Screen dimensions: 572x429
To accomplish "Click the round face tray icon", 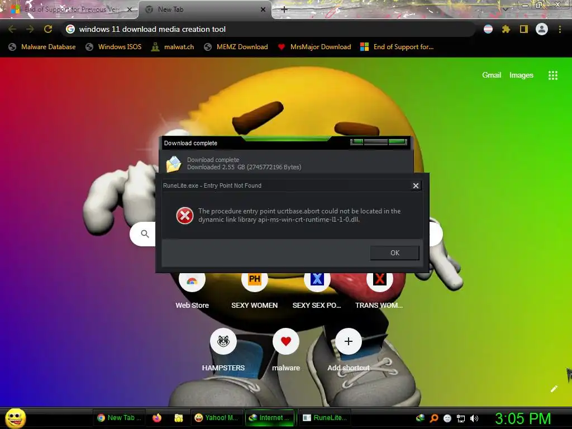I will click(x=447, y=418).
